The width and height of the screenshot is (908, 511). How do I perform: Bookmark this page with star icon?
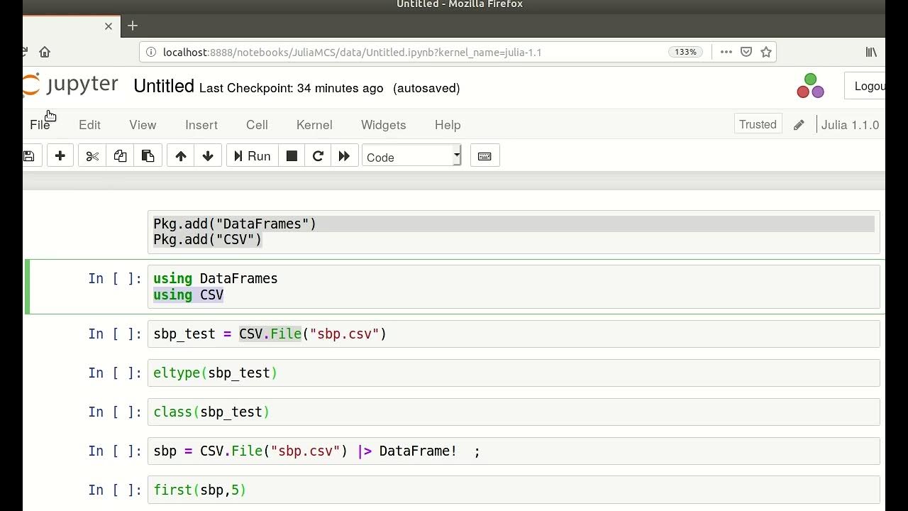766,52
